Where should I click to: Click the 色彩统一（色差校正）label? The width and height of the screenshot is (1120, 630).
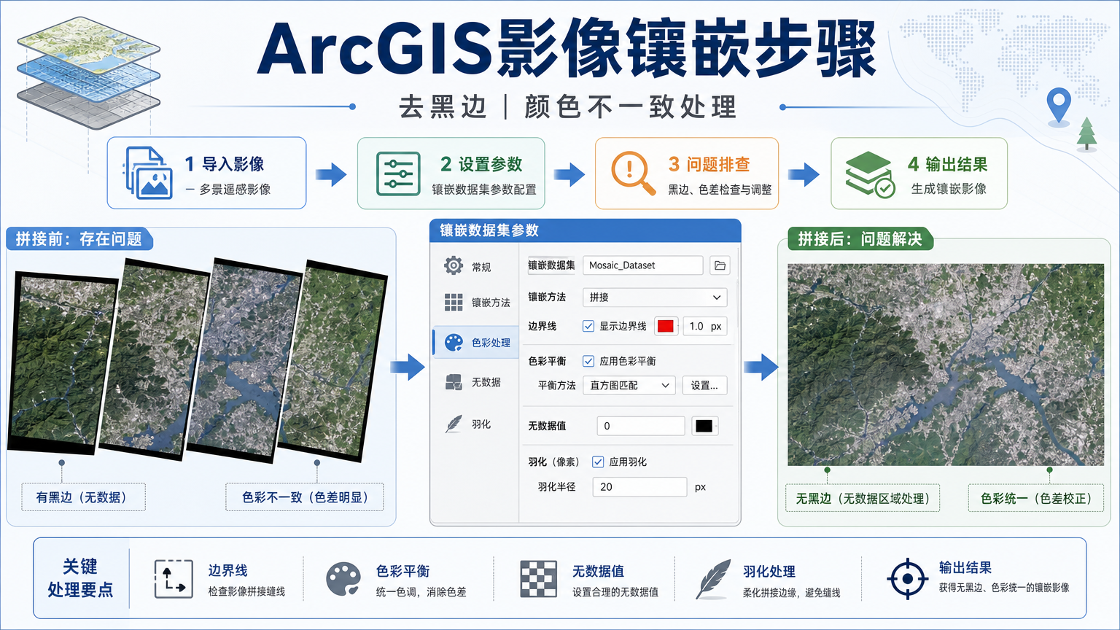(x=1035, y=498)
